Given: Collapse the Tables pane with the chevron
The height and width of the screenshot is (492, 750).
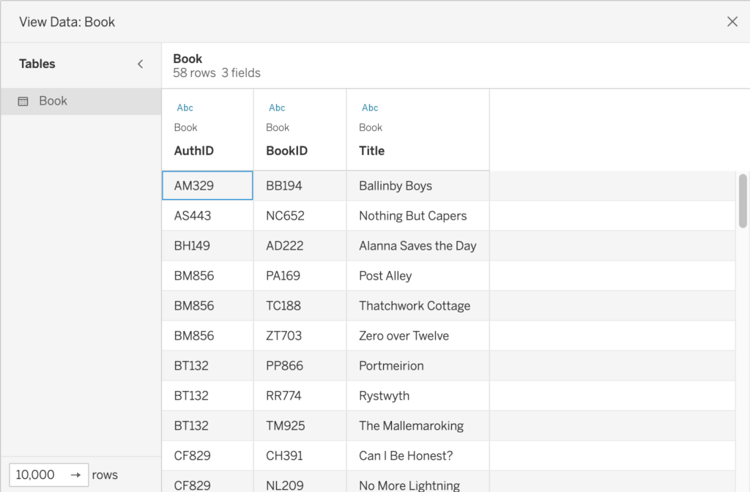Looking at the screenshot, I should point(141,64).
